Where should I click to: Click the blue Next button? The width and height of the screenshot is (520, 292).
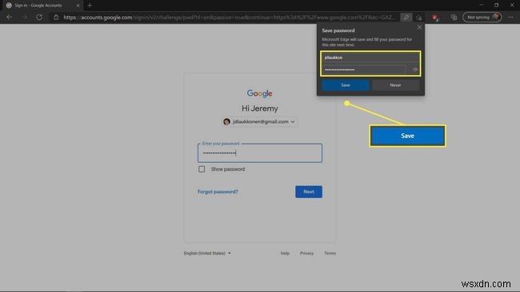tap(309, 191)
